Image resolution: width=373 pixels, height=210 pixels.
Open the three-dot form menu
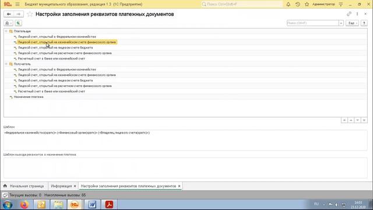[x=357, y=14]
